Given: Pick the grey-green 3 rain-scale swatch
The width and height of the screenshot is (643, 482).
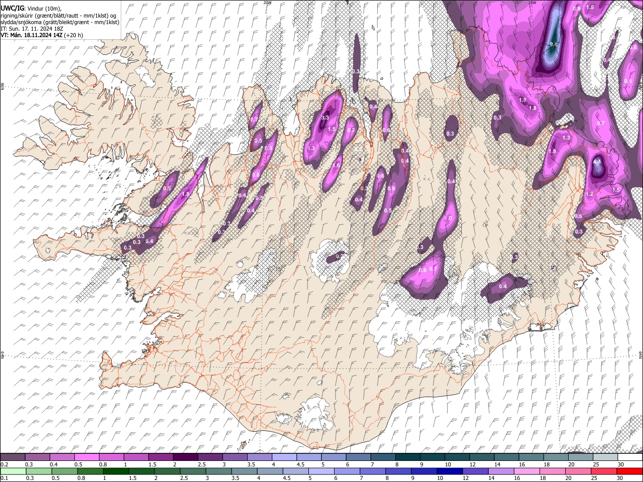Looking at the screenshot, I should [219, 470].
